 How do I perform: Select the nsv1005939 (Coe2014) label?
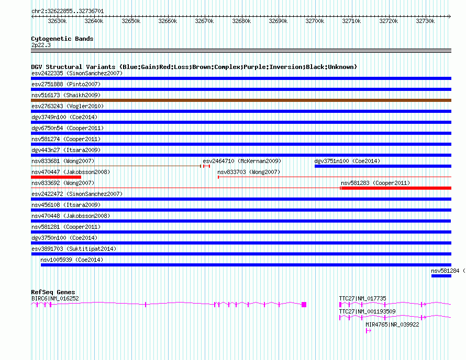click(x=72, y=260)
